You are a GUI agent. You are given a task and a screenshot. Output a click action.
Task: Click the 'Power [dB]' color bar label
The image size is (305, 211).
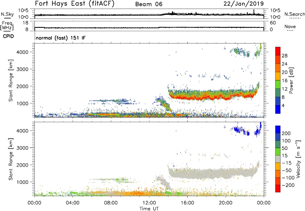point(291,80)
